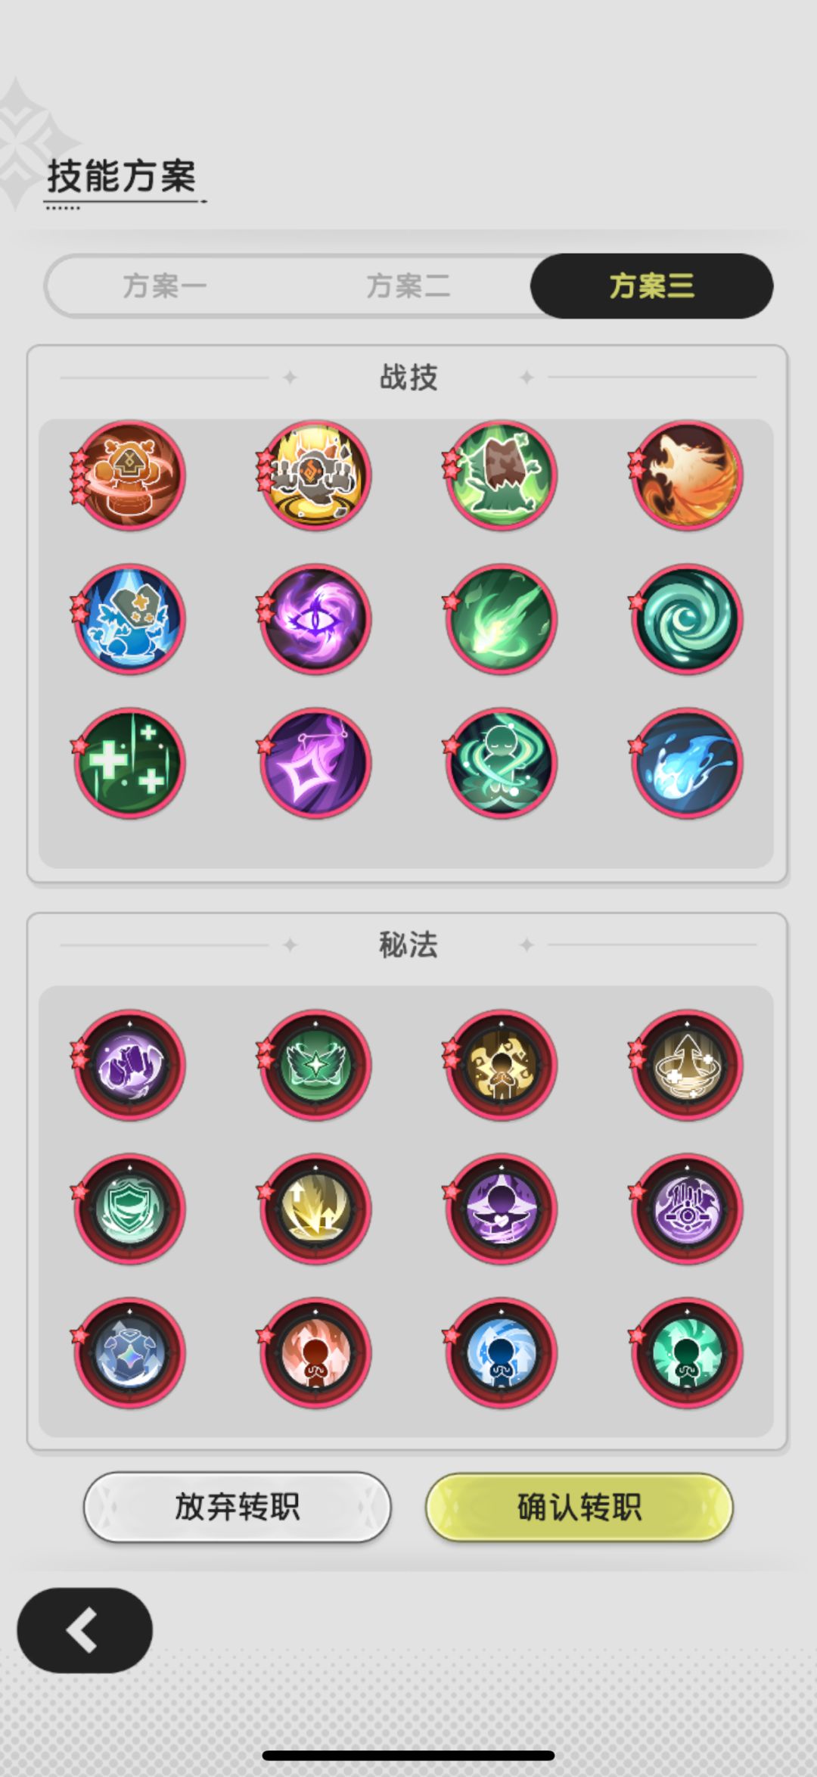This screenshot has width=817, height=1777.
Task: Confirm with the 确认转职 button
Action: coord(579,1507)
